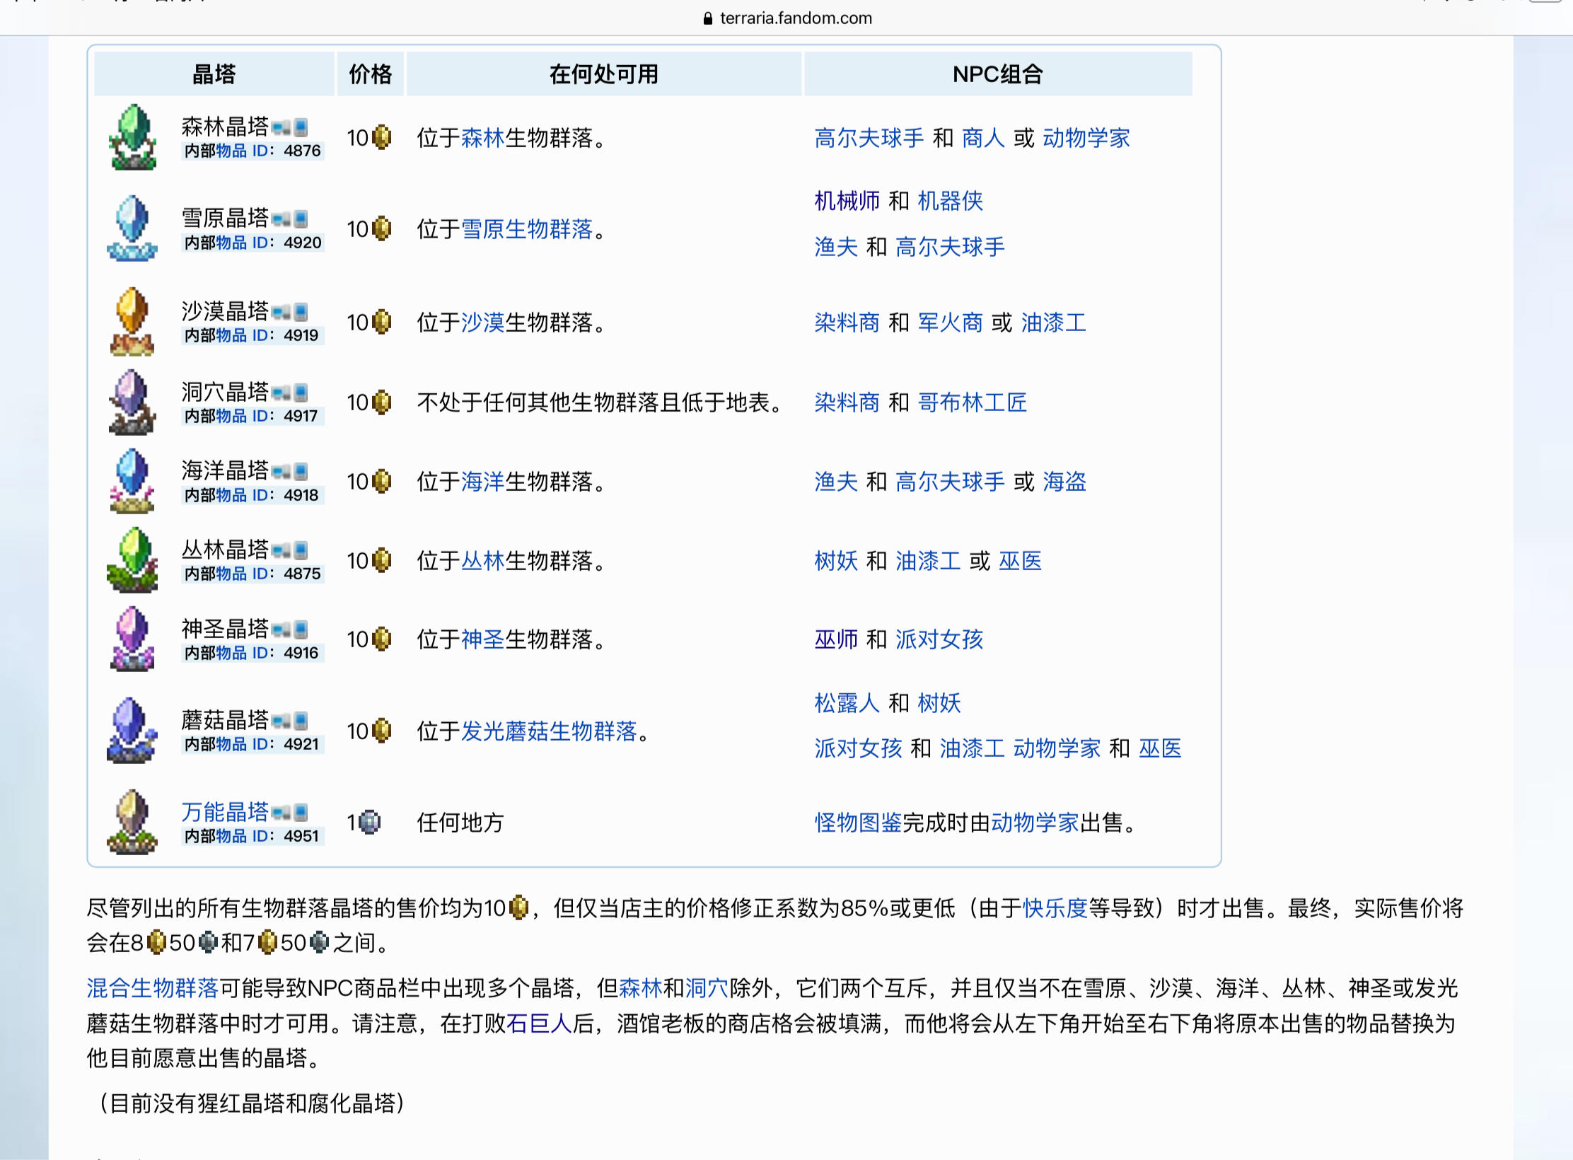Click the Mushroom Pylon (蘑菇晶塔) crystal image

132,731
